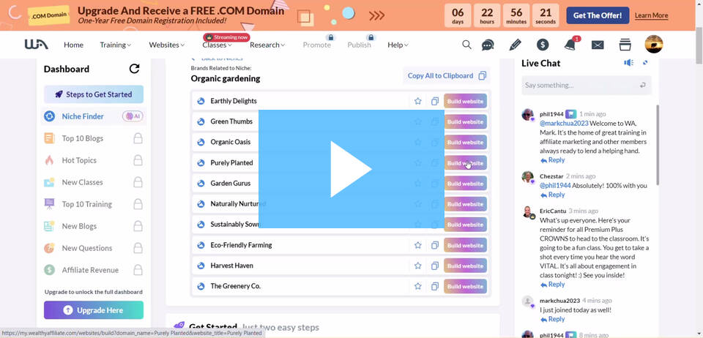
Task: Reply to markchua2023's chat message
Action: [x=552, y=319]
